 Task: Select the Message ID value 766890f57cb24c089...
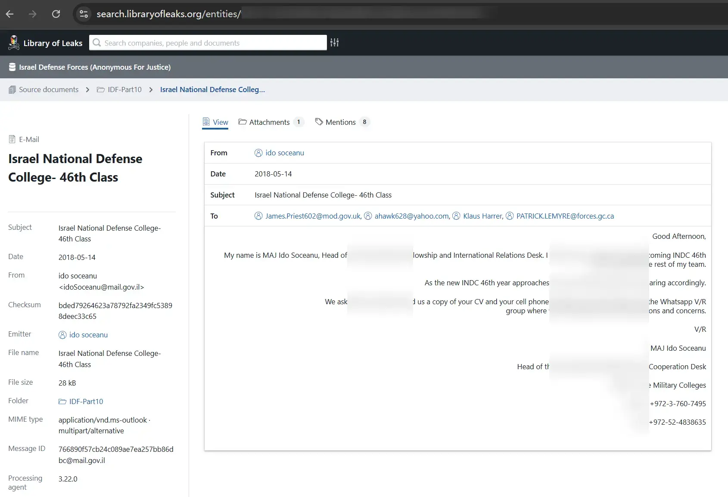pyautogui.click(x=116, y=455)
